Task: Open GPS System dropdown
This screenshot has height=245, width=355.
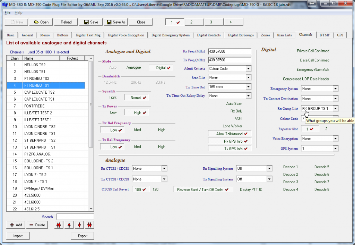Action: coord(336,149)
